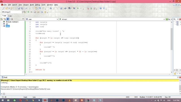Viewport: 181px width, 102px height.
Task: Open Windows Start button
Action: [x=2, y=100]
